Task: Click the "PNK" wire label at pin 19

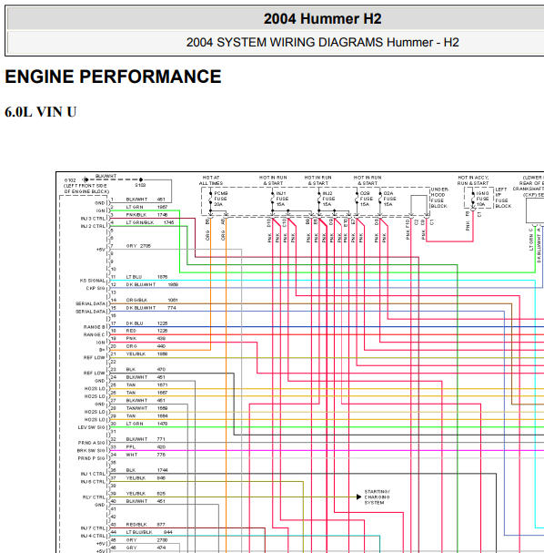Action: [x=131, y=339]
